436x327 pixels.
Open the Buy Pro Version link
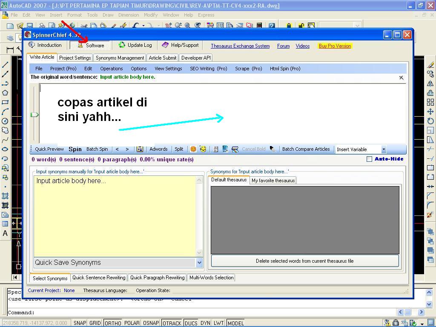(x=335, y=46)
